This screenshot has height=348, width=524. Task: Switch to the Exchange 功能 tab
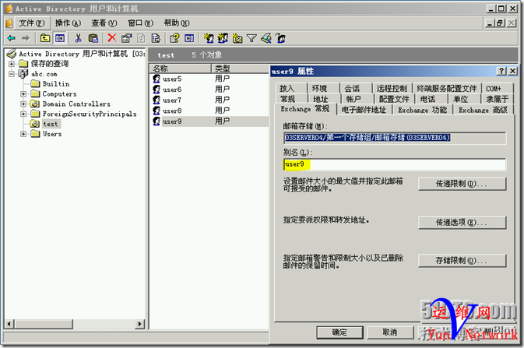coord(423,110)
